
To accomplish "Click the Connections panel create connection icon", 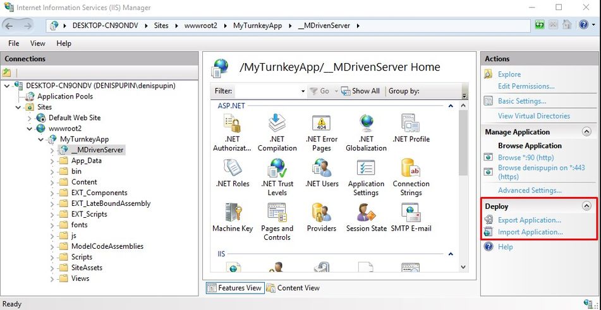I will point(6,73).
